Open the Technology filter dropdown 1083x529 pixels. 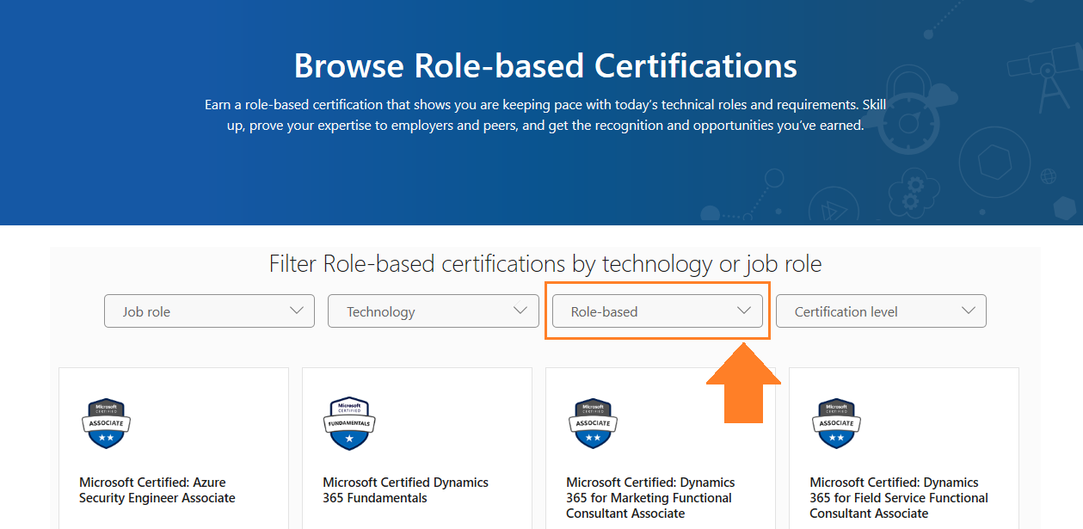(x=433, y=311)
